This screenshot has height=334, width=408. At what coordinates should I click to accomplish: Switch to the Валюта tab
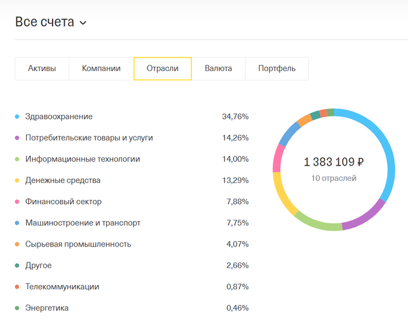coord(218,69)
